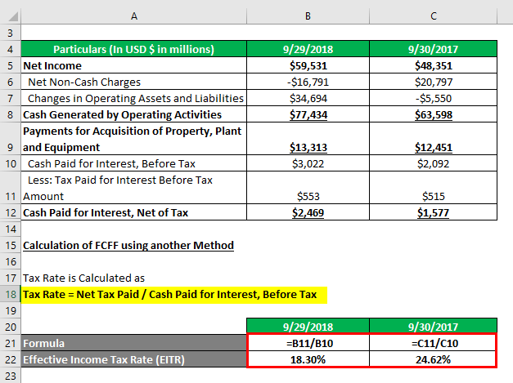513x383 pixels.
Task: Select the $34,694 cell
Action: click(308, 98)
